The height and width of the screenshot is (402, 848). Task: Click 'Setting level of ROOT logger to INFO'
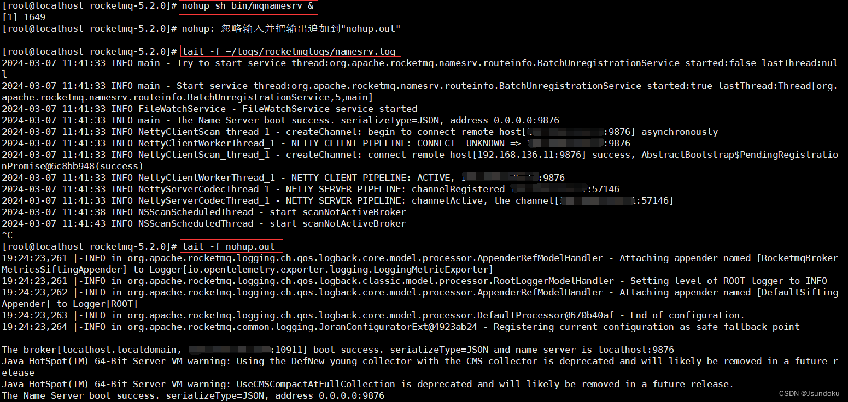click(728, 281)
